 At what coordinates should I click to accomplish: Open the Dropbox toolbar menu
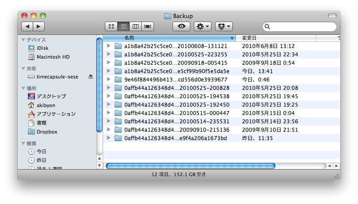[224, 26]
